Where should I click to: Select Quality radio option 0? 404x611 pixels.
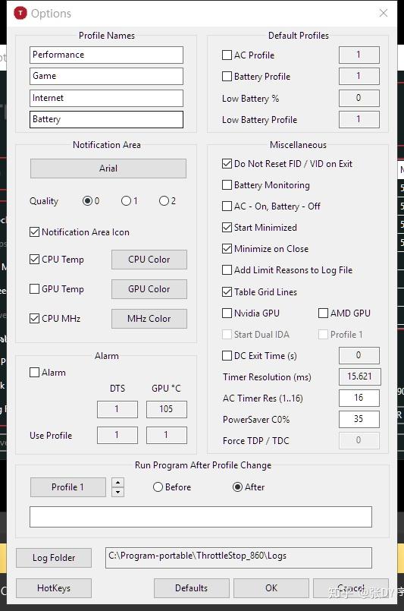point(88,200)
